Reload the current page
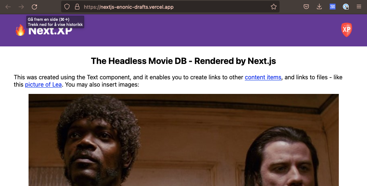 (34, 7)
